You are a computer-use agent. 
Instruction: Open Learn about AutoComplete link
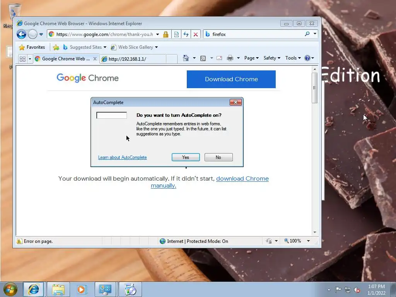pyautogui.click(x=123, y=157)
